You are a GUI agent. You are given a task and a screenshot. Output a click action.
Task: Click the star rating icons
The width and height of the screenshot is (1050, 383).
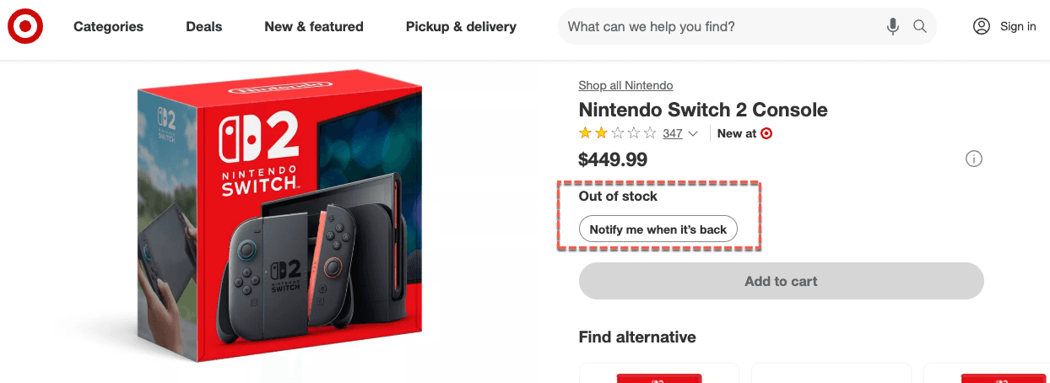pyautogui.click(x=617, y=133)
